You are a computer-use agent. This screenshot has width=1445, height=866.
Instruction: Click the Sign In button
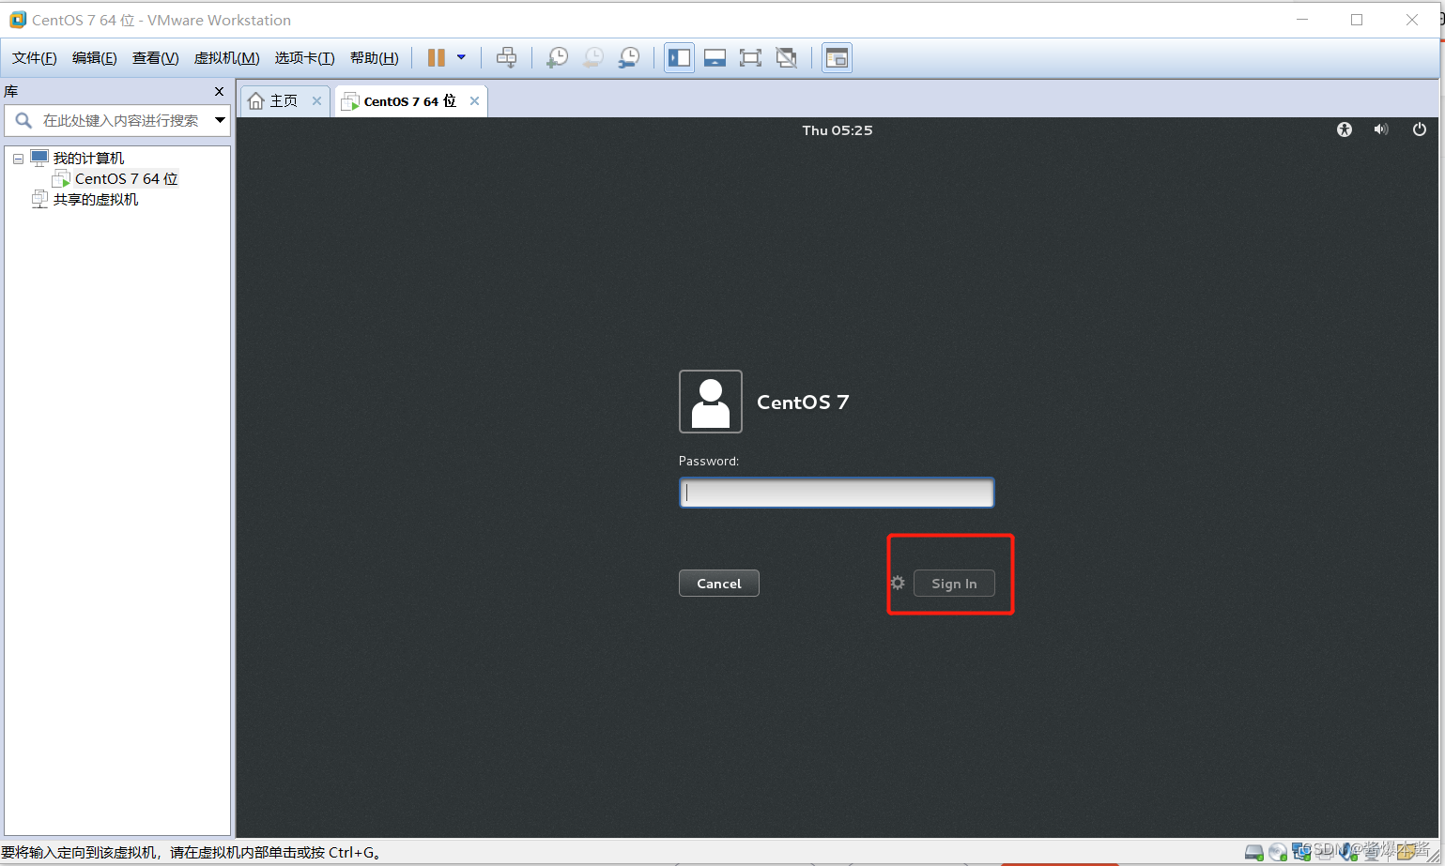point(954,583)
